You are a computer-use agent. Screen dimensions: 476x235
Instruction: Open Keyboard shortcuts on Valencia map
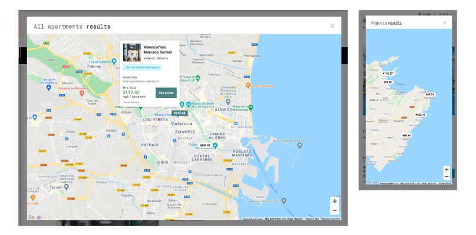252,219
